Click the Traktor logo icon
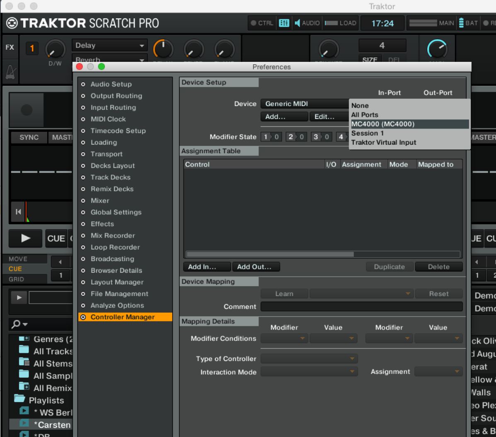Screen dimensions: 496x437 (12, 23)
